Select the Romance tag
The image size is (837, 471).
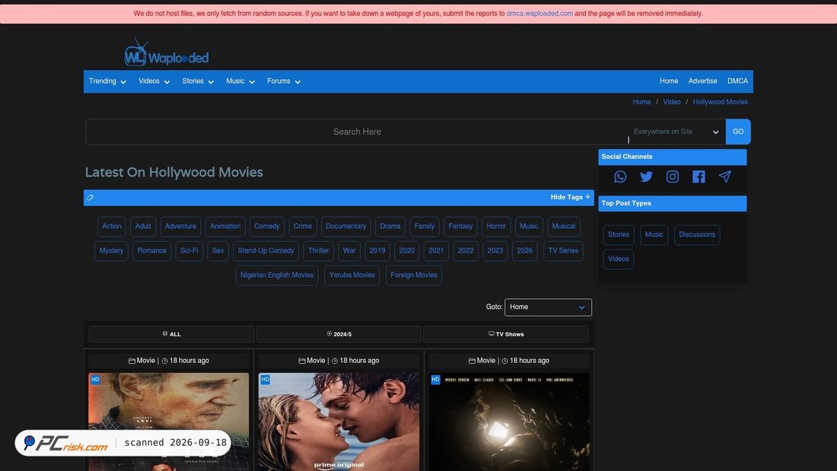pos(151,251)
